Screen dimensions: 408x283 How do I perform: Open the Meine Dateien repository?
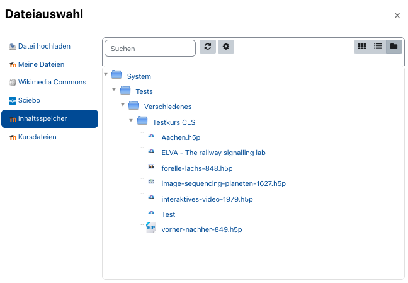tap(41, 64)
